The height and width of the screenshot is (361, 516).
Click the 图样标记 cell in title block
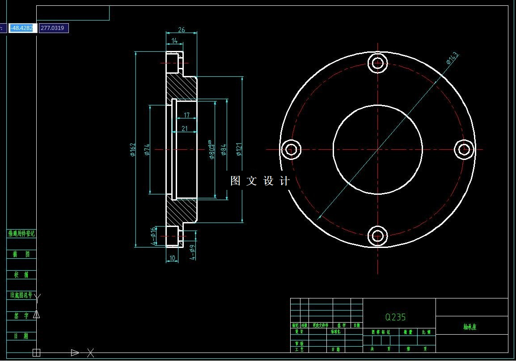click(x=381, y=332)
